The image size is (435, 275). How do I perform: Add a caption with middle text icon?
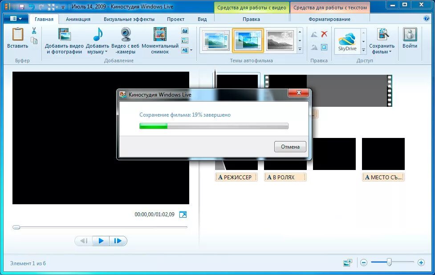184,40
